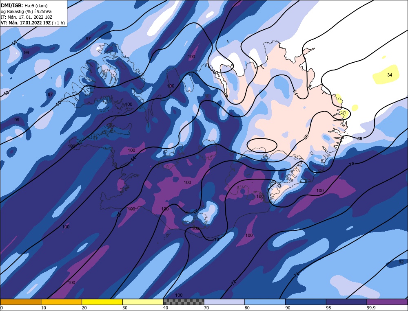Screen dimensions: 408x311
Task: Select the 'IT: Mán. 17. 01. 2022 18Z' line
Action: pyautogui.click(x=27, y=17)
